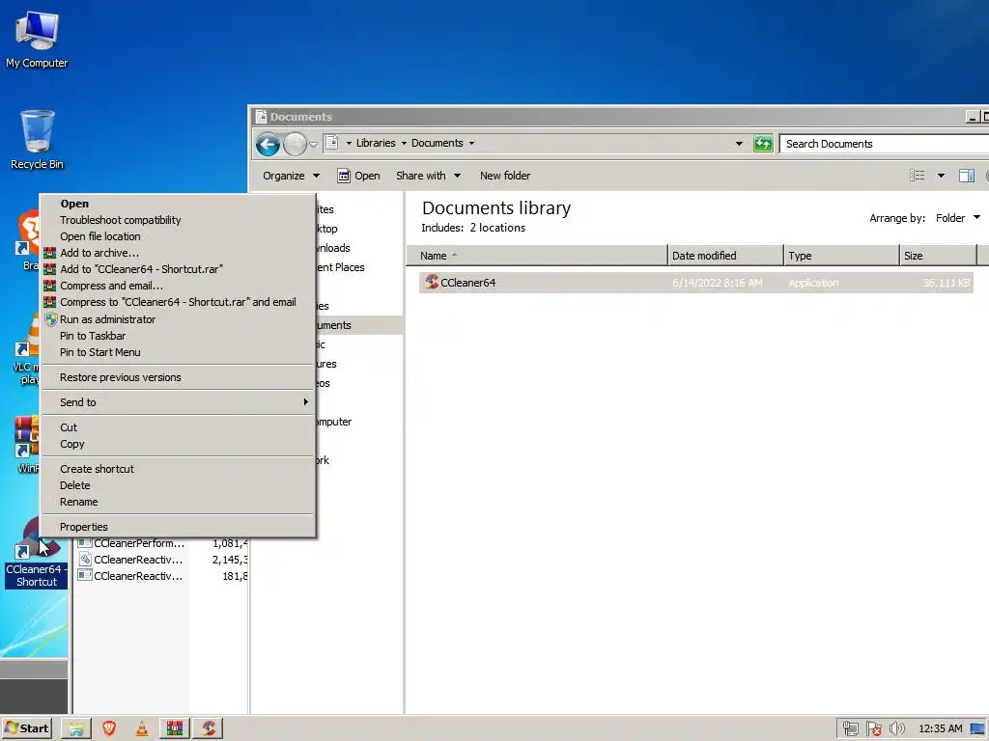Choose Delete from the context menu
This screenshot has height=741, width=989.
(178, 485)
